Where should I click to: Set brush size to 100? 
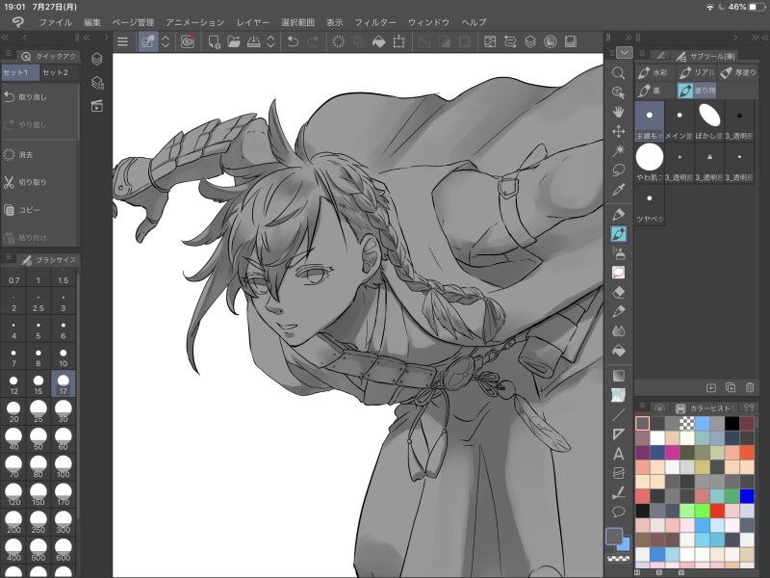pos(63,467)
